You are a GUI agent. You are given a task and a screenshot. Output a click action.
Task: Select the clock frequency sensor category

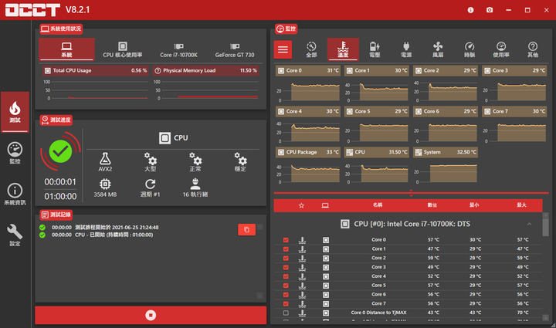470,49
